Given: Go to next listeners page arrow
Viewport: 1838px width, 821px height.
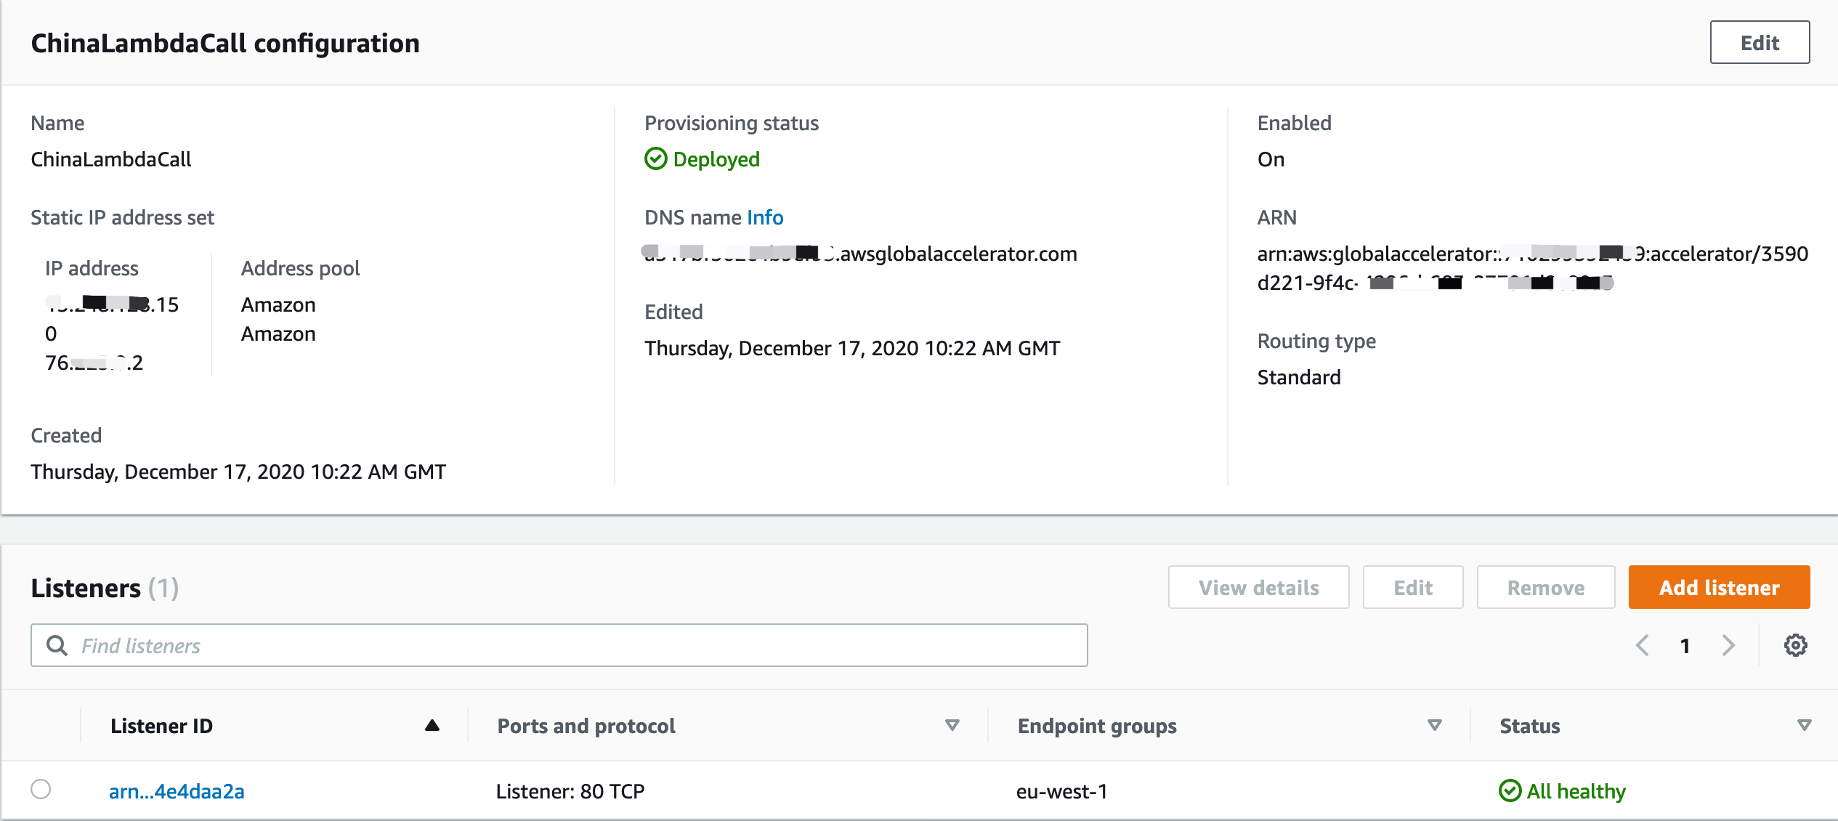Looking at the screenshot, I should pyautogui.click(x=1728, y=645).
